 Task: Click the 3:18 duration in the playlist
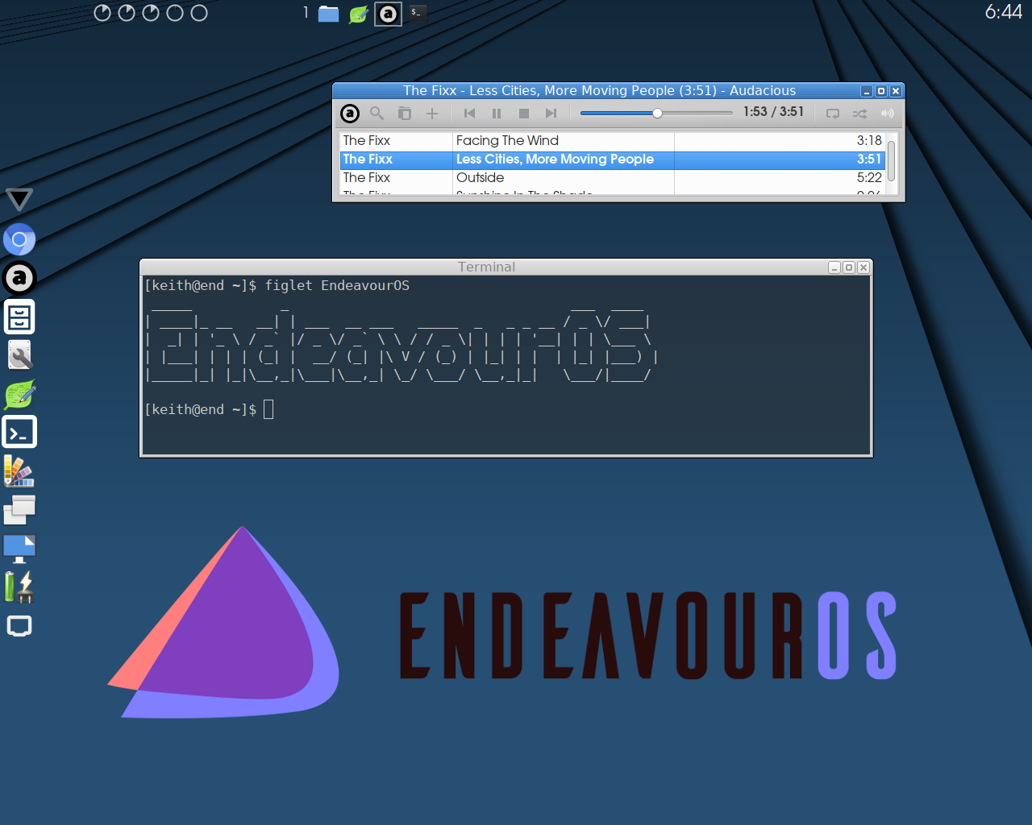[869, 140]
